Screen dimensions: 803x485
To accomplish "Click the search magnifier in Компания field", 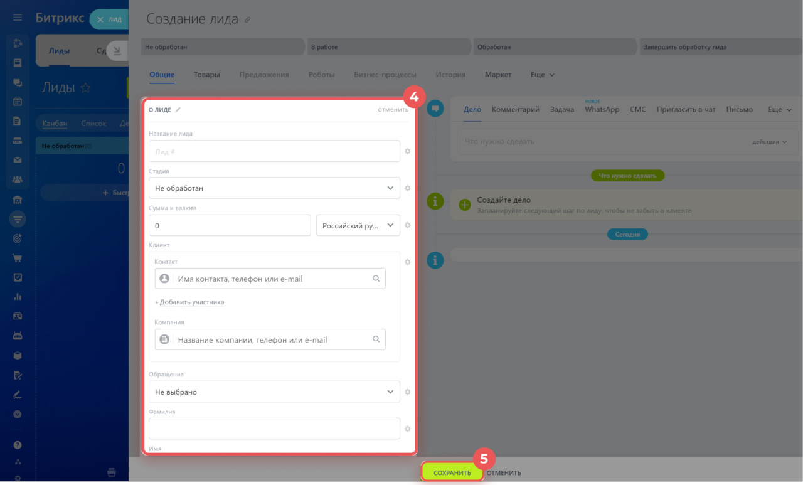I will [376, 339].
